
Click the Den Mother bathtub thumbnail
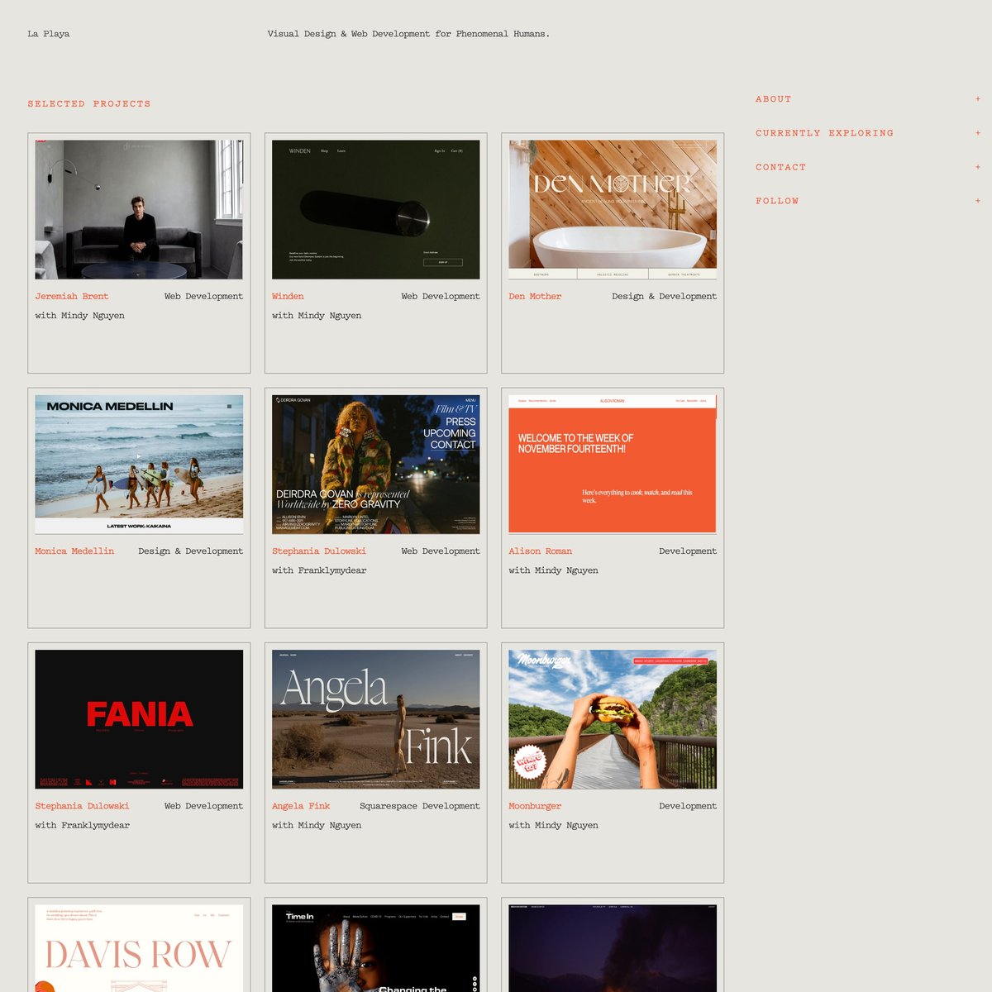[x=613, y=209]
